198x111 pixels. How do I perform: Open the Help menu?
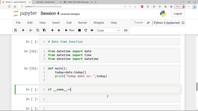coord(114,23)
